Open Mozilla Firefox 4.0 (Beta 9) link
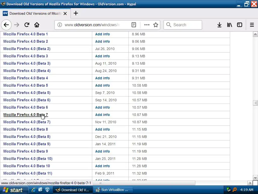 (27, 144)
